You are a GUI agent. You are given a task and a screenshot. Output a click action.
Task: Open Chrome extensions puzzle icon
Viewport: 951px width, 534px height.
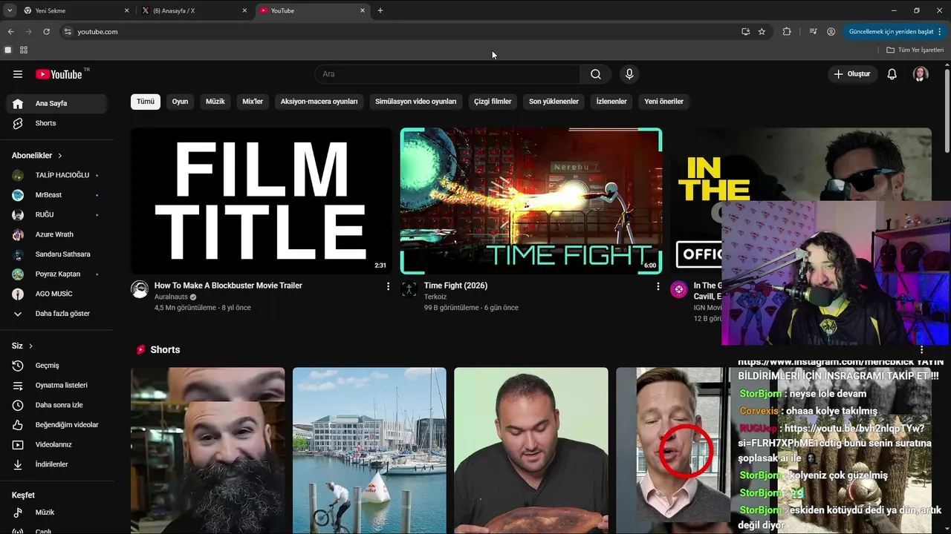[x=787, y=32]
